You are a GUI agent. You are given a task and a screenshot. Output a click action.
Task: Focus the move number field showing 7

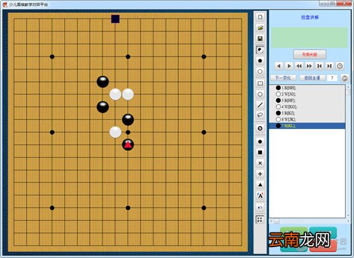[332, 78]
